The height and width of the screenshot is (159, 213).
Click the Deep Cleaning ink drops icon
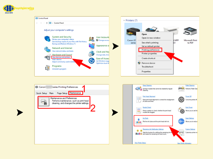(138, 89)
